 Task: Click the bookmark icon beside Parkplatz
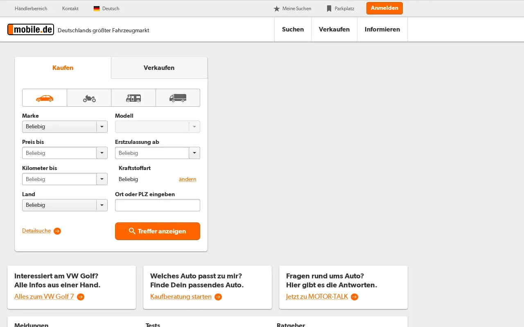tap(329, 9)
